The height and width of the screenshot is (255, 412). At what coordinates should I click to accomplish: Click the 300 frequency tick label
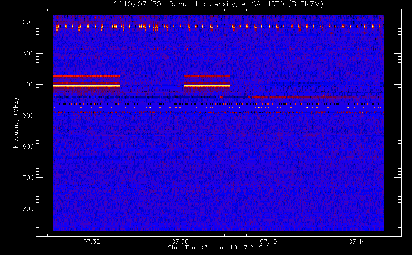tap(28, 53)
